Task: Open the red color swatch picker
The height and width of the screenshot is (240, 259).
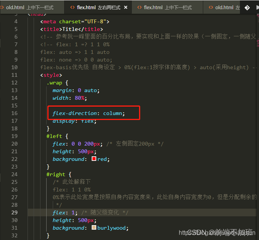Action: [x=94, y=159]
